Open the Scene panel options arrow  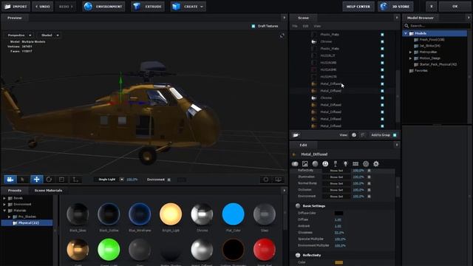coord(397,18)
